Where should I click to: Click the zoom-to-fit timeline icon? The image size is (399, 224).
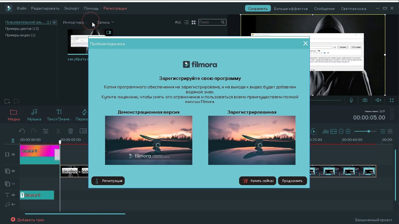pyautogui.click(x=334, y=132)
